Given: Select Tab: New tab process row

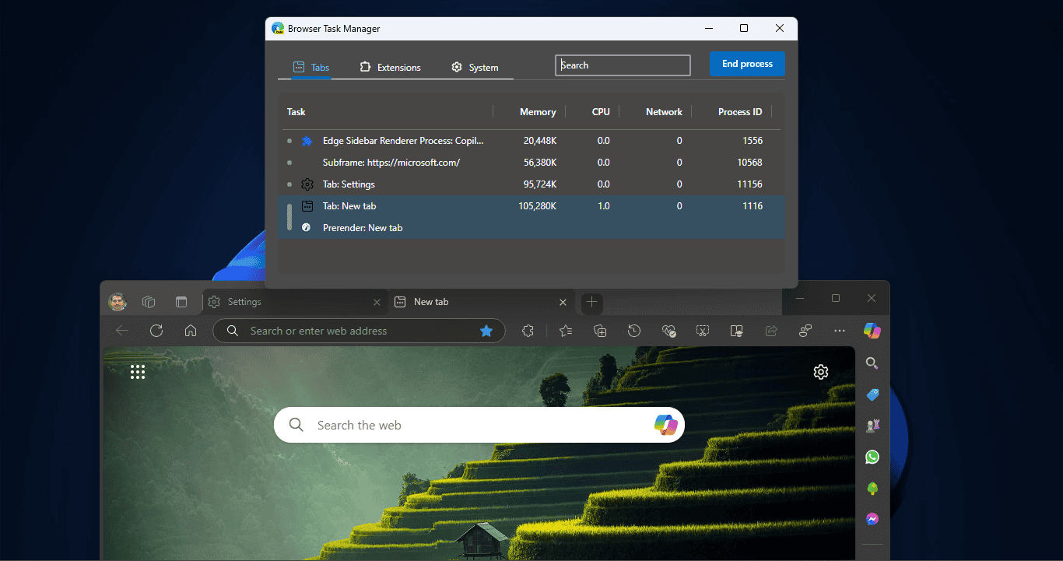Looking at the screenshot, I should (x=531, y=206).
